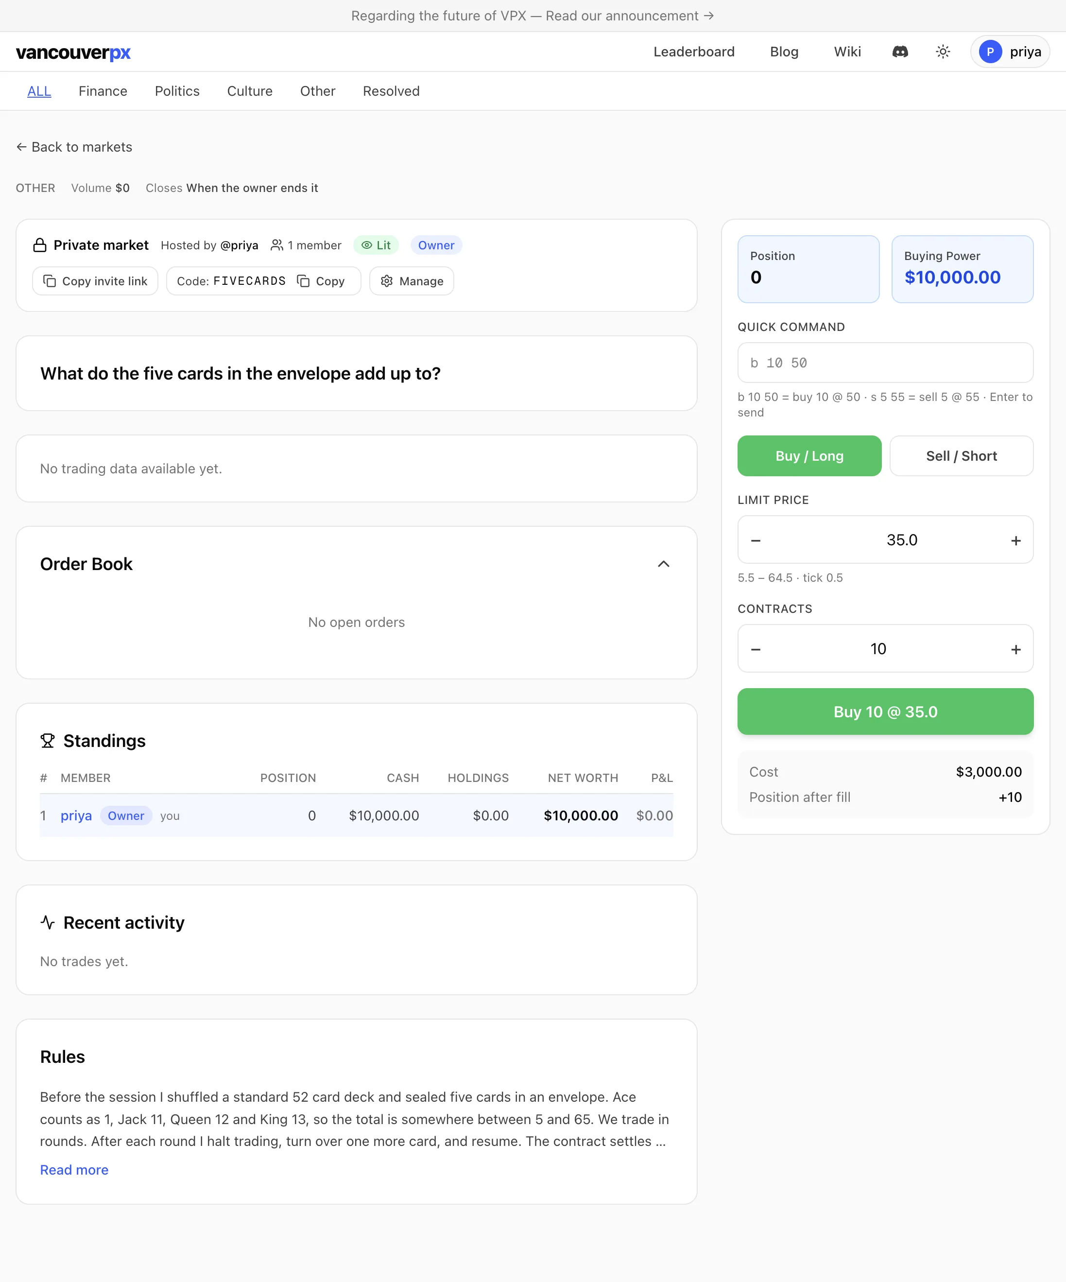The image size is (1066, 1282).
Task: Increase the contracts count
Action: tap(1016, 649)
